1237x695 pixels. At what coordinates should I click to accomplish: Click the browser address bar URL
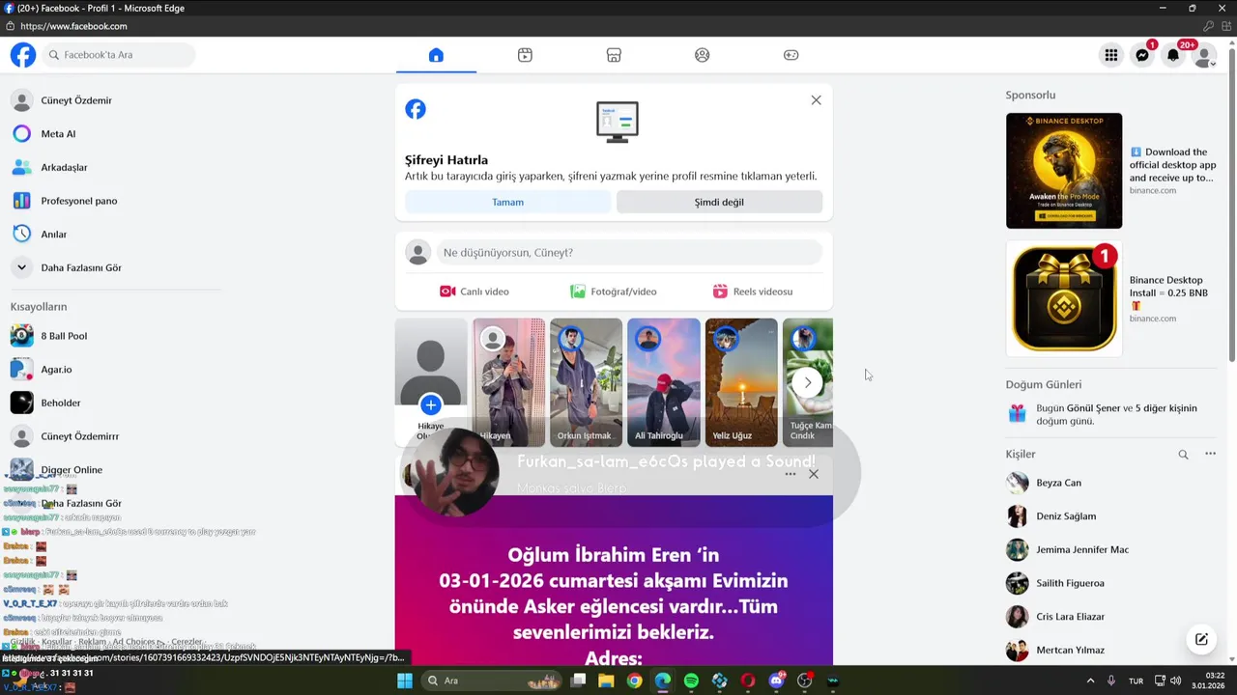73,26
